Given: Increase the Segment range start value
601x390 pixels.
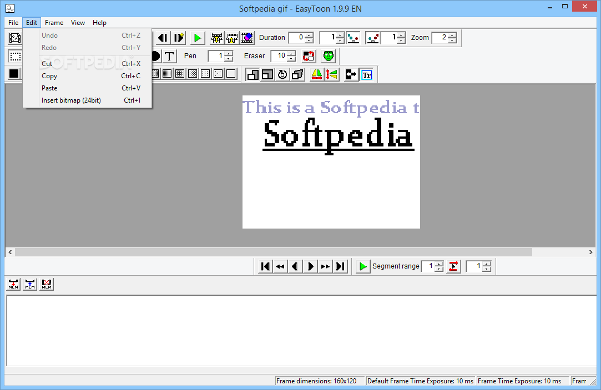Looking at the screenshot, I should pos(440,264).
